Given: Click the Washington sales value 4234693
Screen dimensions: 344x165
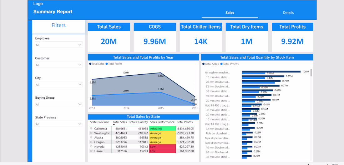Looking at the screenshot, I should (x=121, y=133).
